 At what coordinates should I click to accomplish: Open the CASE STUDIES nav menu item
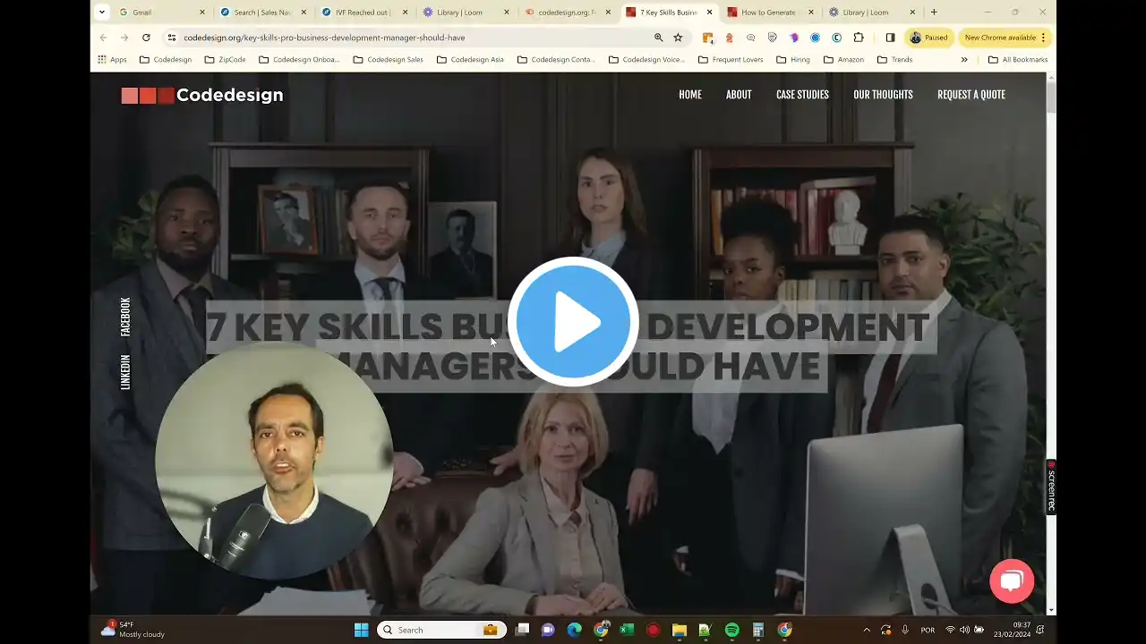tap(802, 95)
